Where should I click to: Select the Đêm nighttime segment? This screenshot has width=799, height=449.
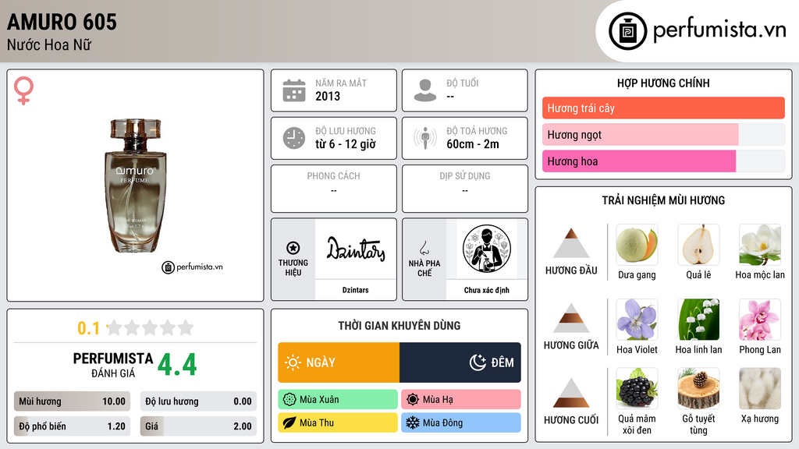coord(460,362)
